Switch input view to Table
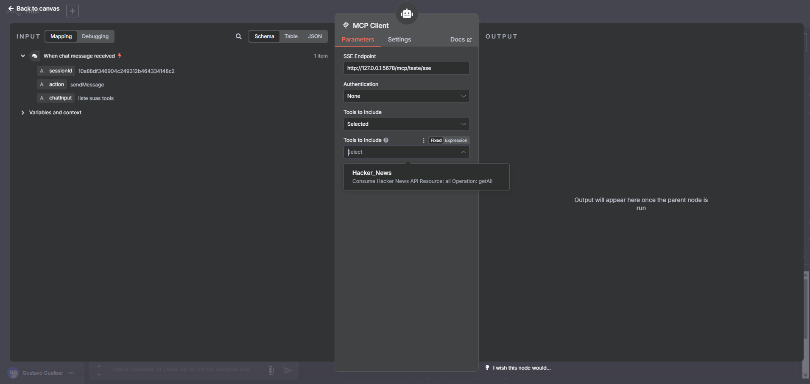Image resolution: width=810 pixels, height=384 pixels. [x=291, y=36]
